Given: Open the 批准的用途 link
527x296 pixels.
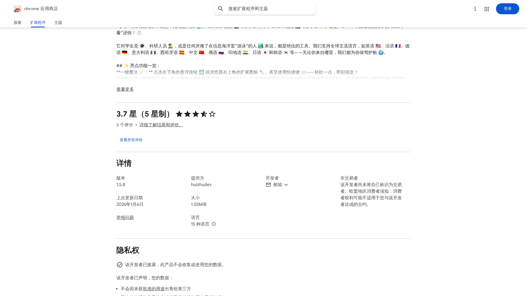Looking at the screenshot, I should click(x=154, y=289).
